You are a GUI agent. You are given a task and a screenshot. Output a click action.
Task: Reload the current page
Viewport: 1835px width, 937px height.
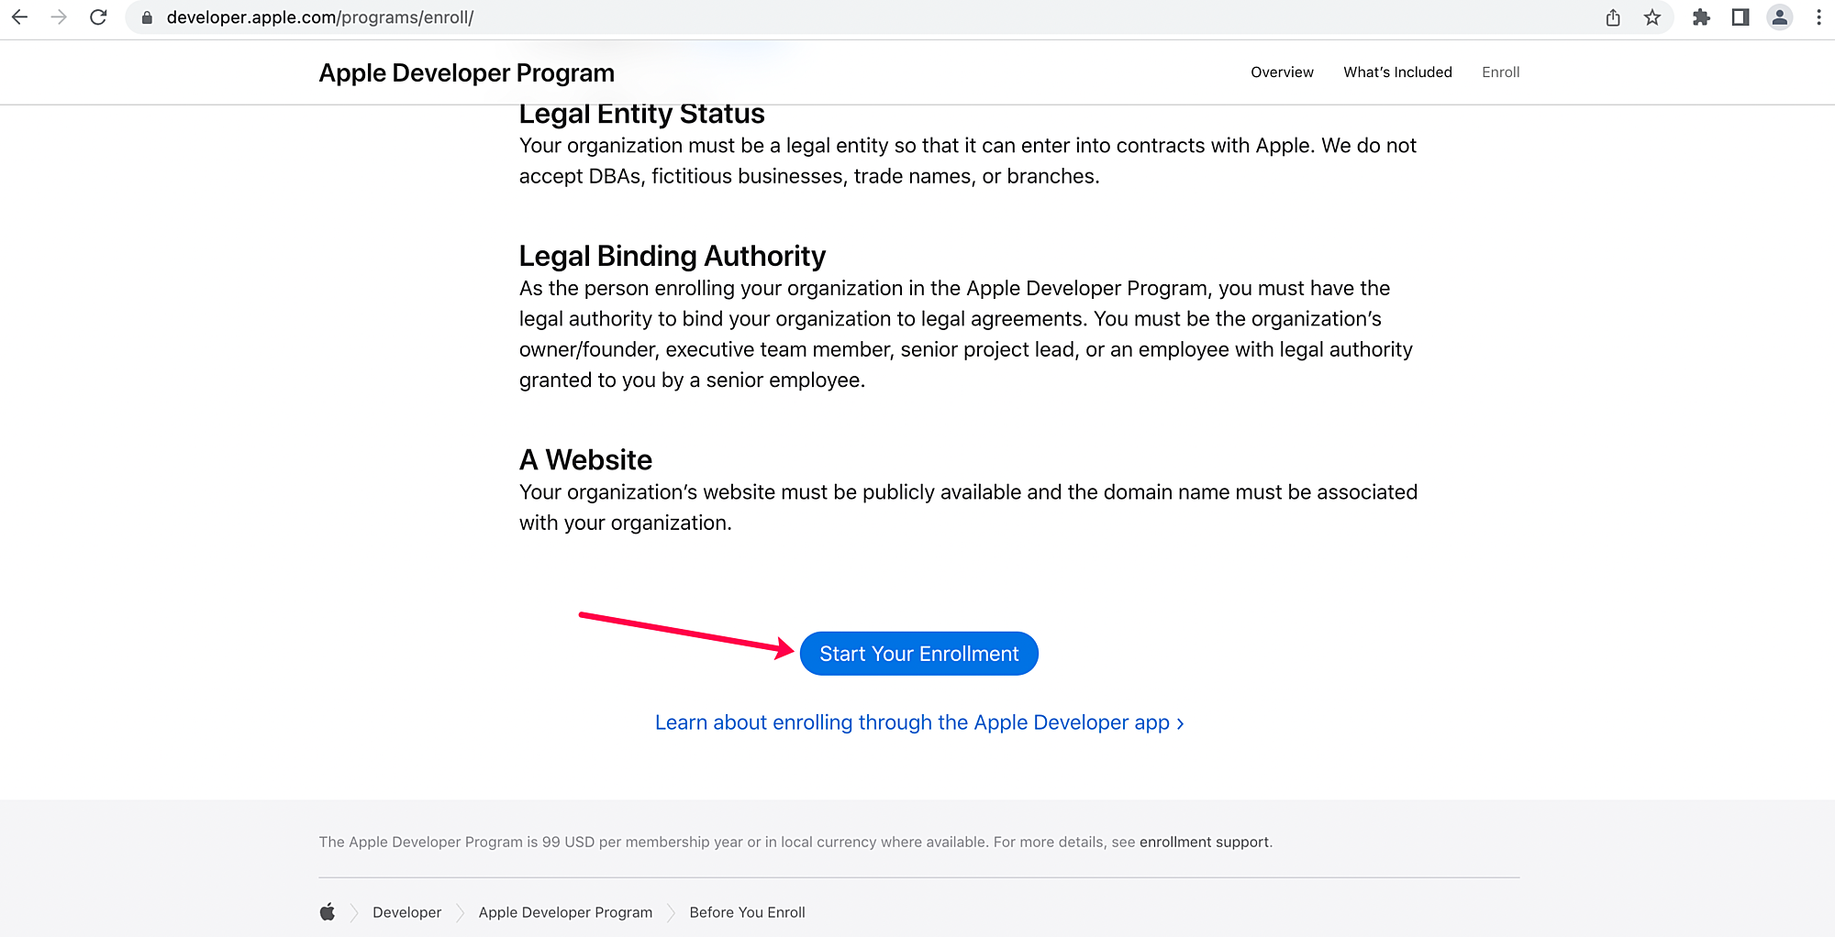(x=98, y=17)
